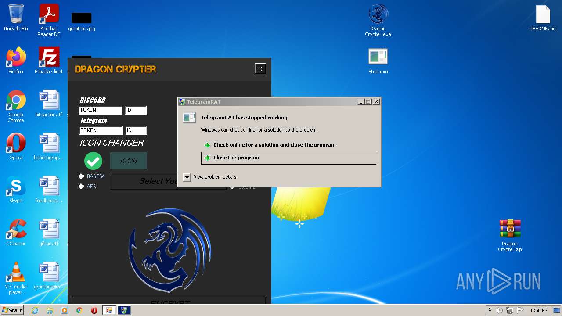The image size is (562, 316).
Task: Click the clock showing 6:58 PM
Action: (539, 310)
